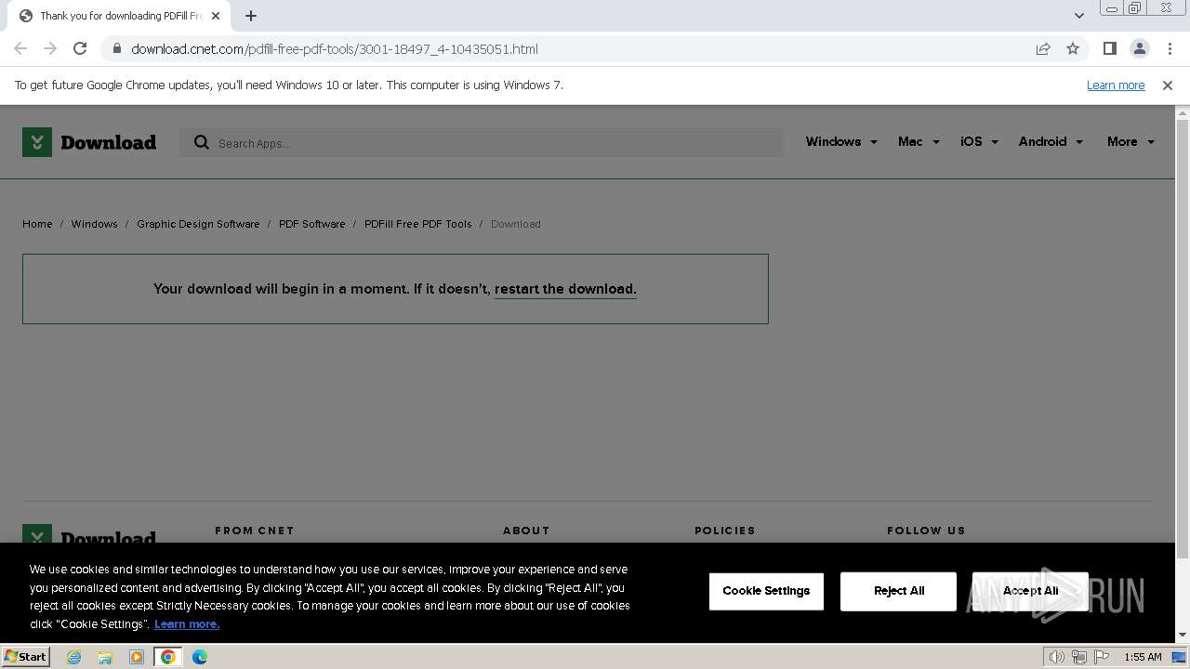
Task: Open Learn more link in update bar
Action: (x=1116, y=85)
